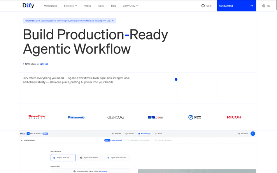Click the user avatar in app preview
This screenshot has height=173, width=277.
click(x=253, y=134)
